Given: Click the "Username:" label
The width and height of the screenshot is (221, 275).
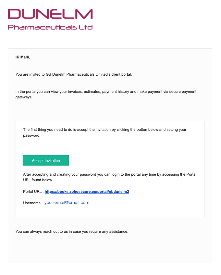Looking at the screenshot, I should 32,203.
